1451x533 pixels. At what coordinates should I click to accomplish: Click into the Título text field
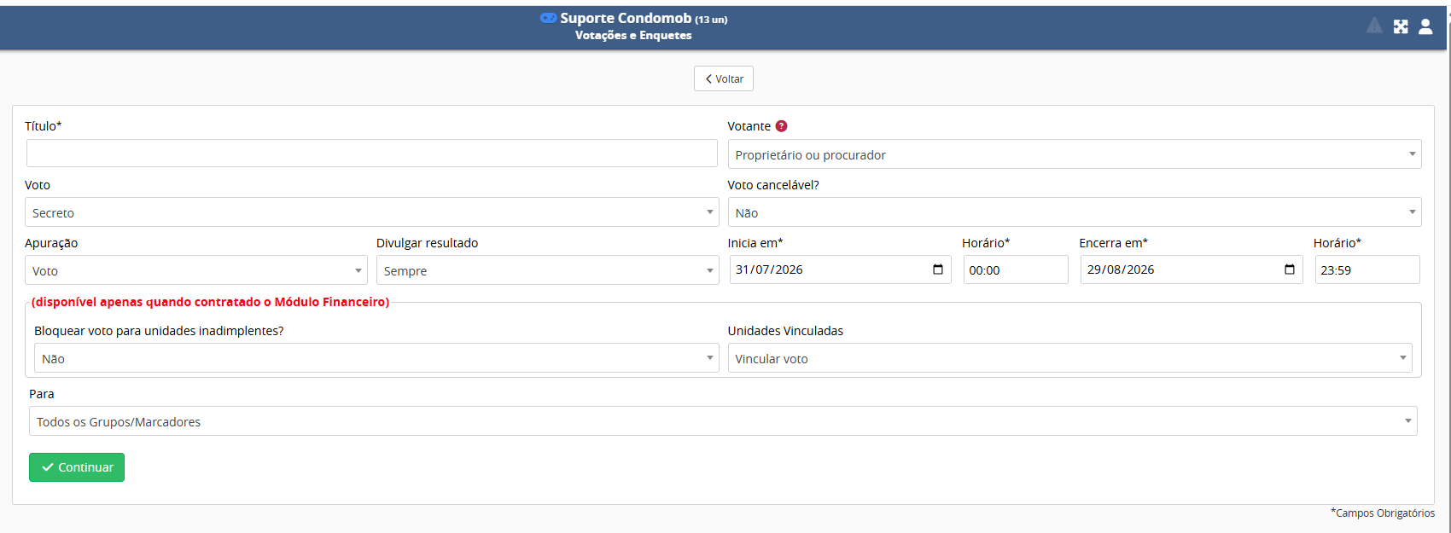coord(372,154)
